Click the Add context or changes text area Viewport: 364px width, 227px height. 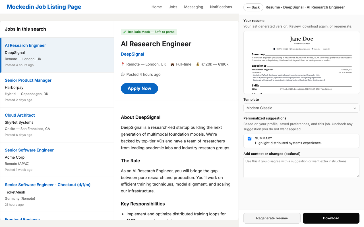tap(301, 168)
